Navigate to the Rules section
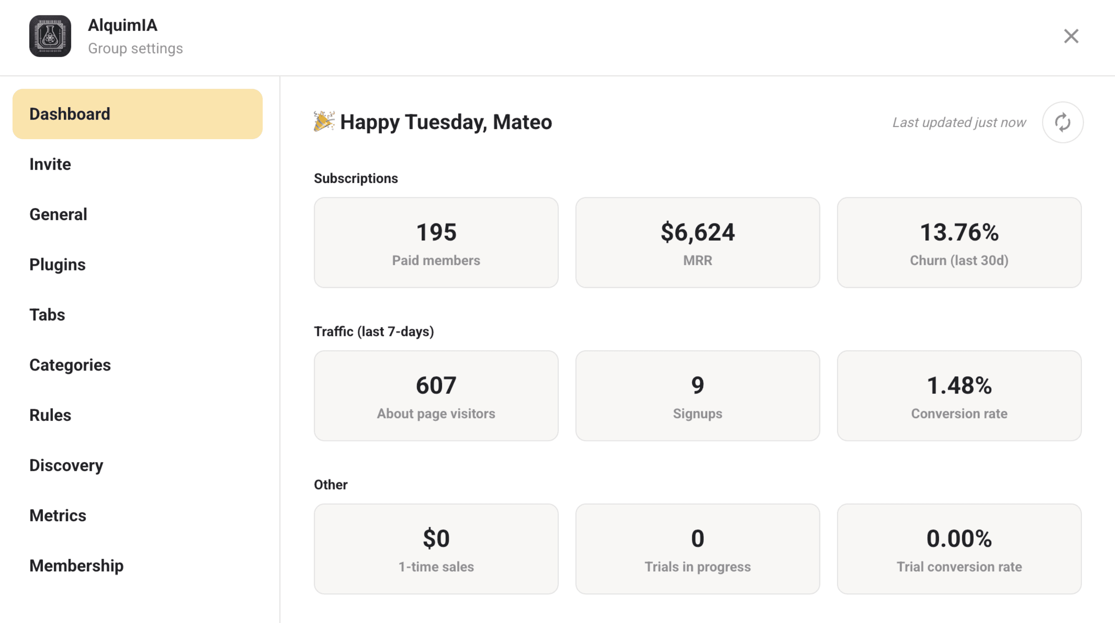Viewport: 1115px width, 623px height. tap(50, 415)
